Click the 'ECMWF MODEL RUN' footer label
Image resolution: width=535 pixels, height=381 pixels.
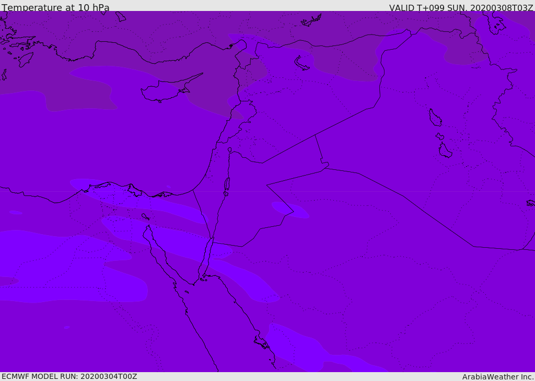tap(69, 376)
